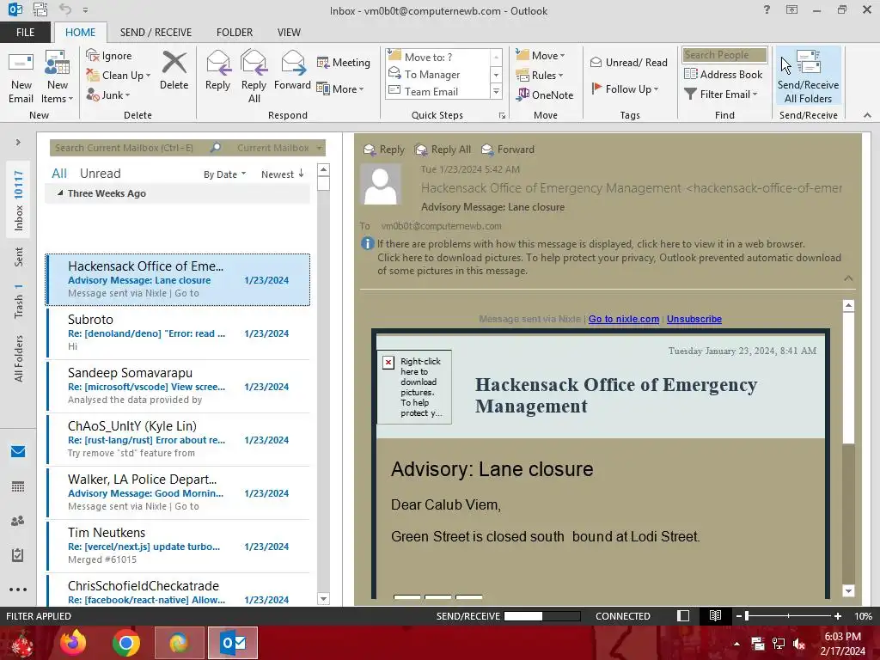Switch to Reading view in status bar
This screenshot has width=880, height=660.
(715, 616)
